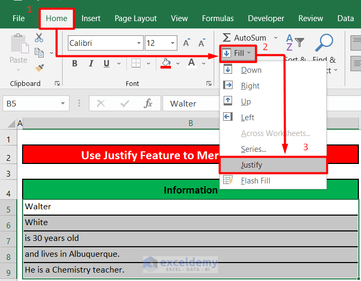This screenshot has height=281, width=361.
Task: Click the Select All corner triangle
Action: click(12, 123)
